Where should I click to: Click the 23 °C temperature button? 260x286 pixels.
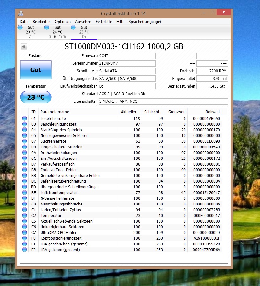tap(36, 97)
